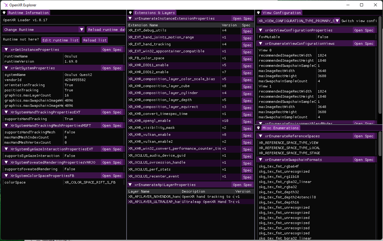Select the Extensions & Layers tab title

click(x=155, y=13)
